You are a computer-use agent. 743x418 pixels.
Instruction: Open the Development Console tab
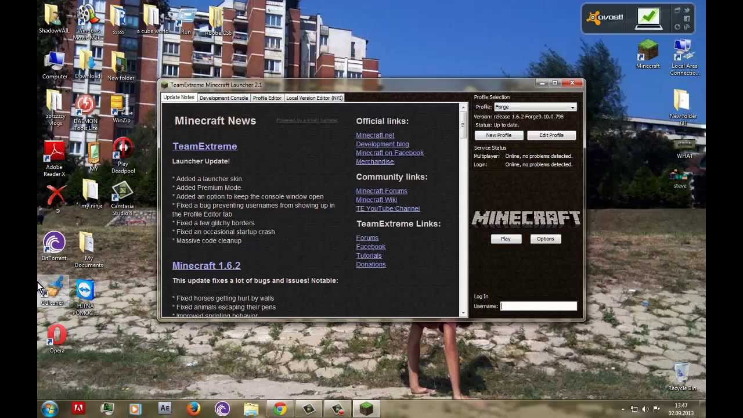click(x=223, y=98)
